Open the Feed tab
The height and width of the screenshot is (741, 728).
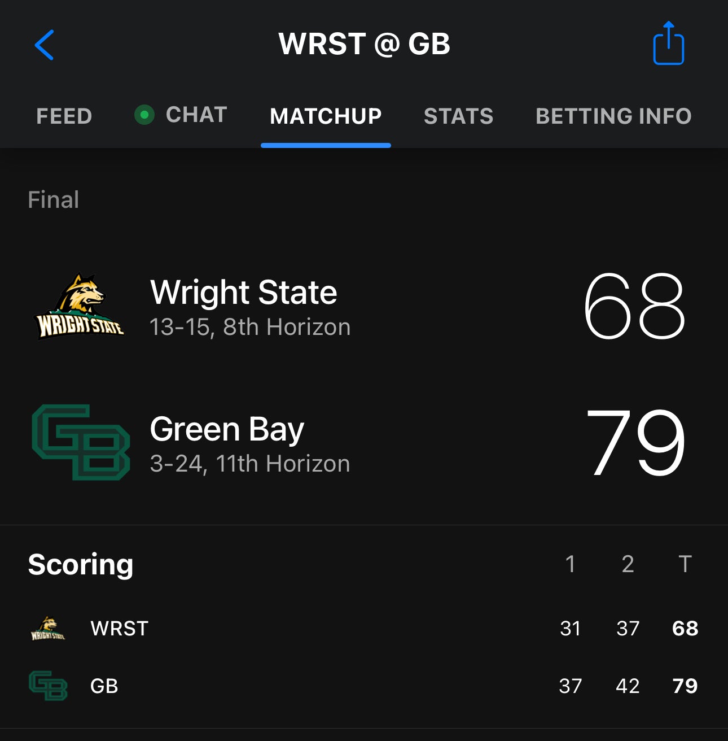[x=64, y=116]
